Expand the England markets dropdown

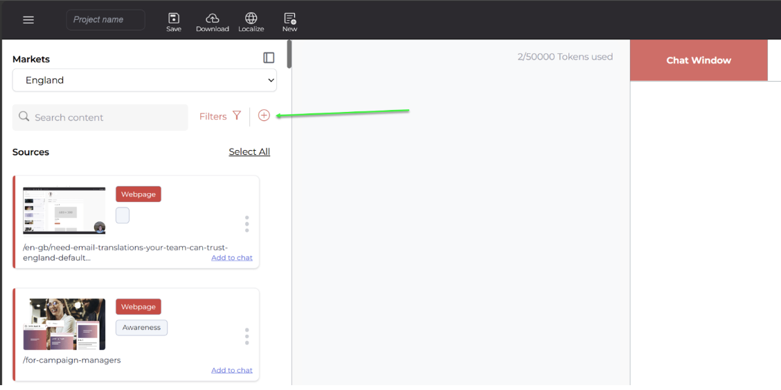pos(144,80)
